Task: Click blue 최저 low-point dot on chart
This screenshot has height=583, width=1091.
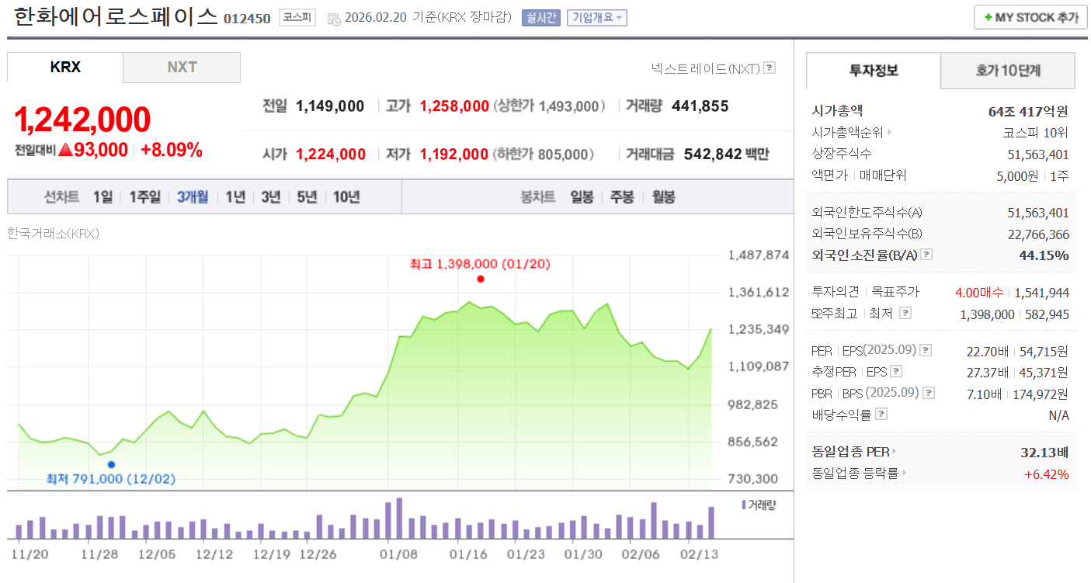Action: tap(111, 465)
